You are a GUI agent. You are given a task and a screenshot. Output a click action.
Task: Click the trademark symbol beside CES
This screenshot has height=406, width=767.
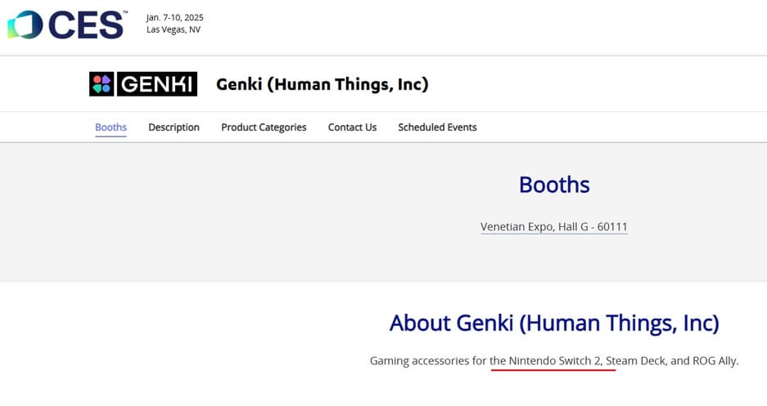pos(125,13)
